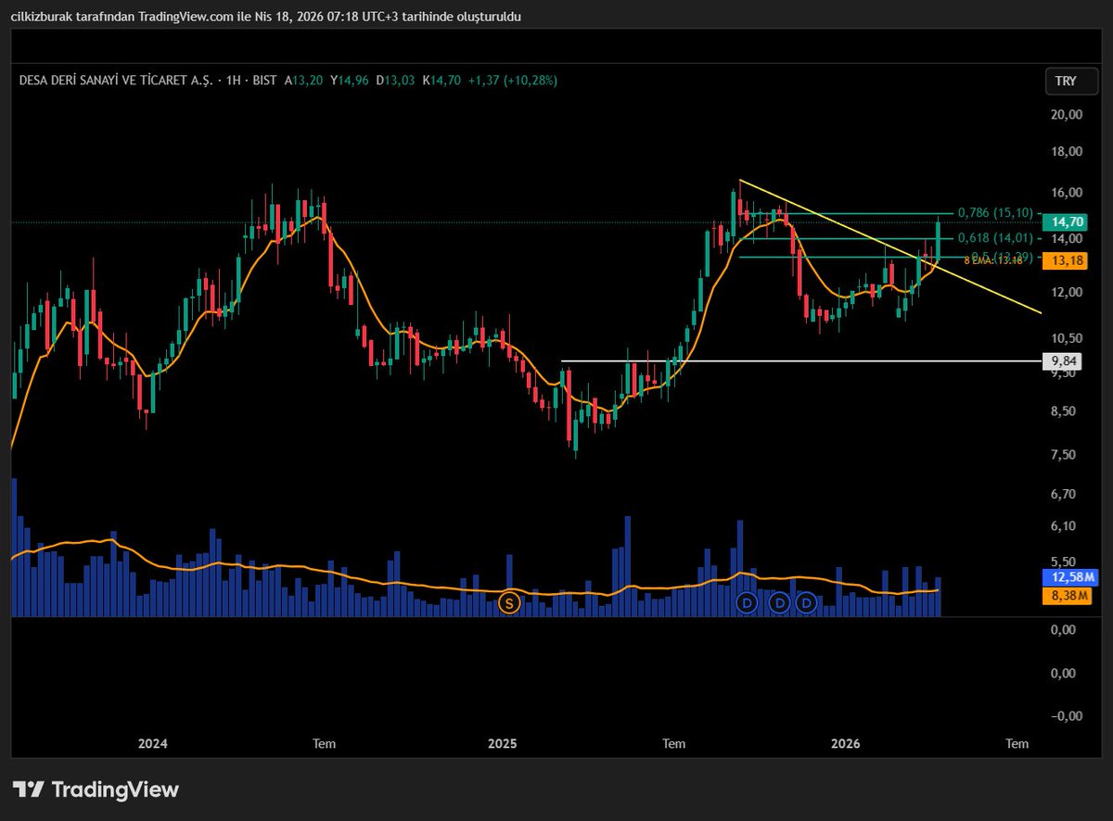
Task: Click the orange S split marker
Action: pos(508,603)
